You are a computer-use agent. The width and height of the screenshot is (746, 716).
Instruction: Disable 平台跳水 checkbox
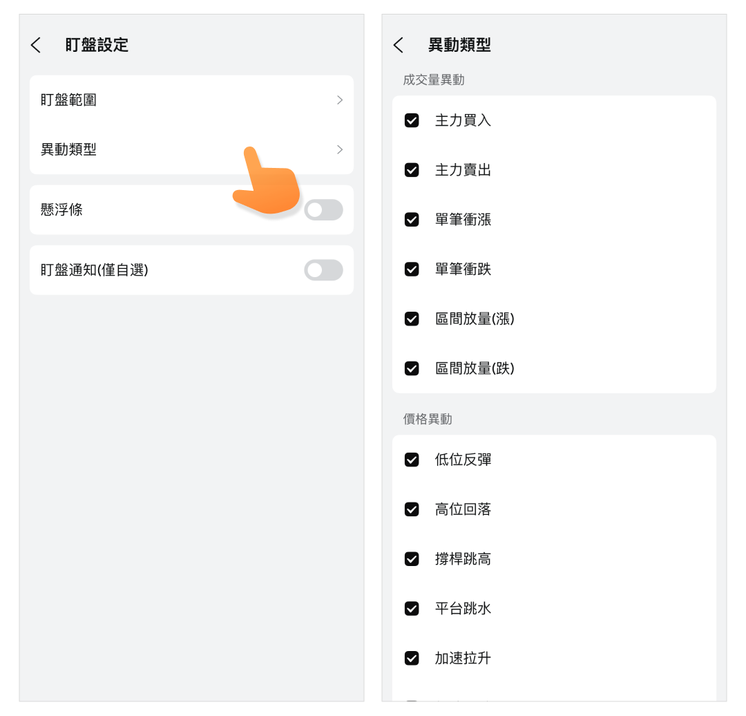pos(412,609)
